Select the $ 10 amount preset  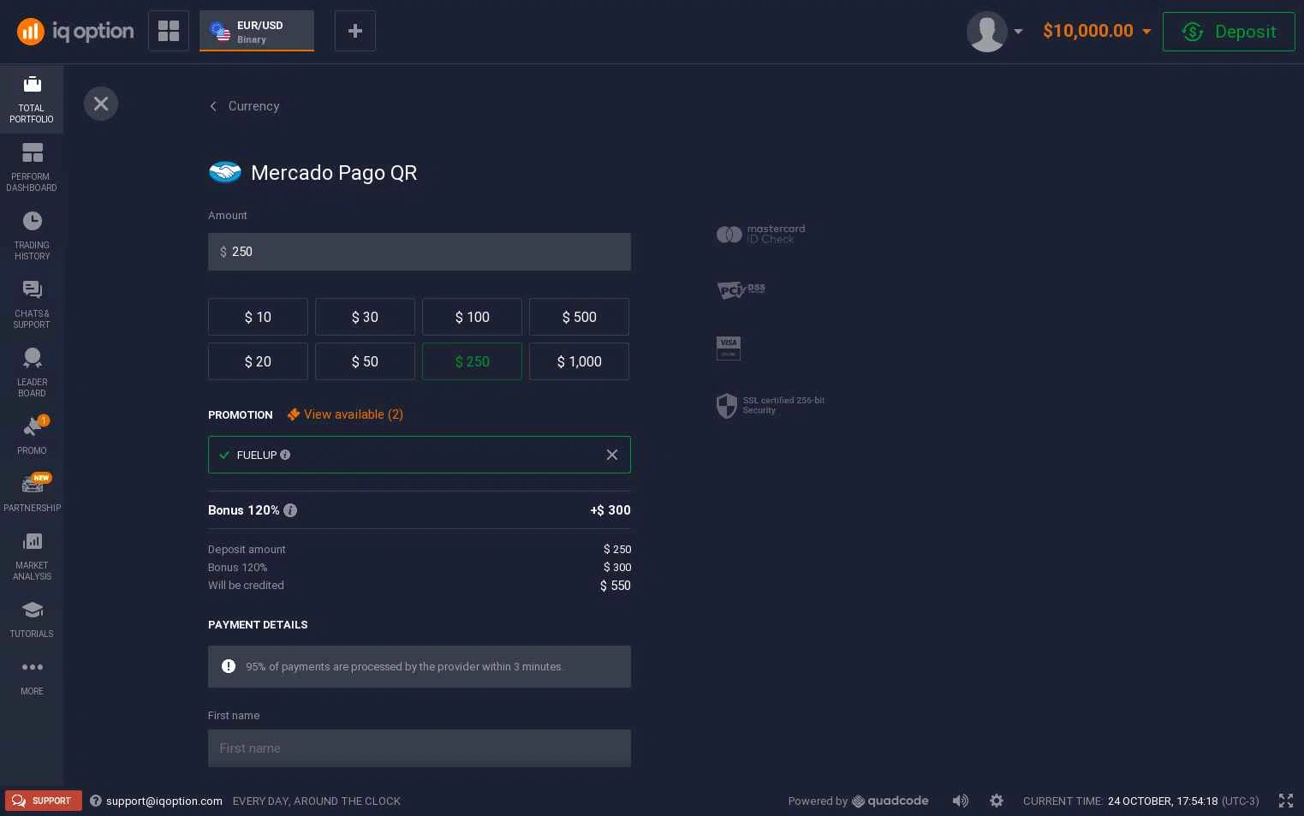[258, 317]
